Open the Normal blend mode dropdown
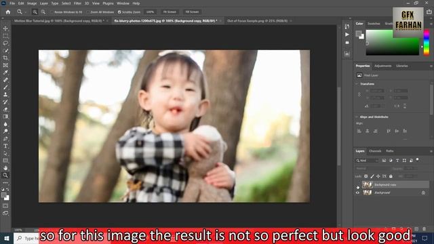The height and width of the screenshot is (244, 434). [372, 168]
